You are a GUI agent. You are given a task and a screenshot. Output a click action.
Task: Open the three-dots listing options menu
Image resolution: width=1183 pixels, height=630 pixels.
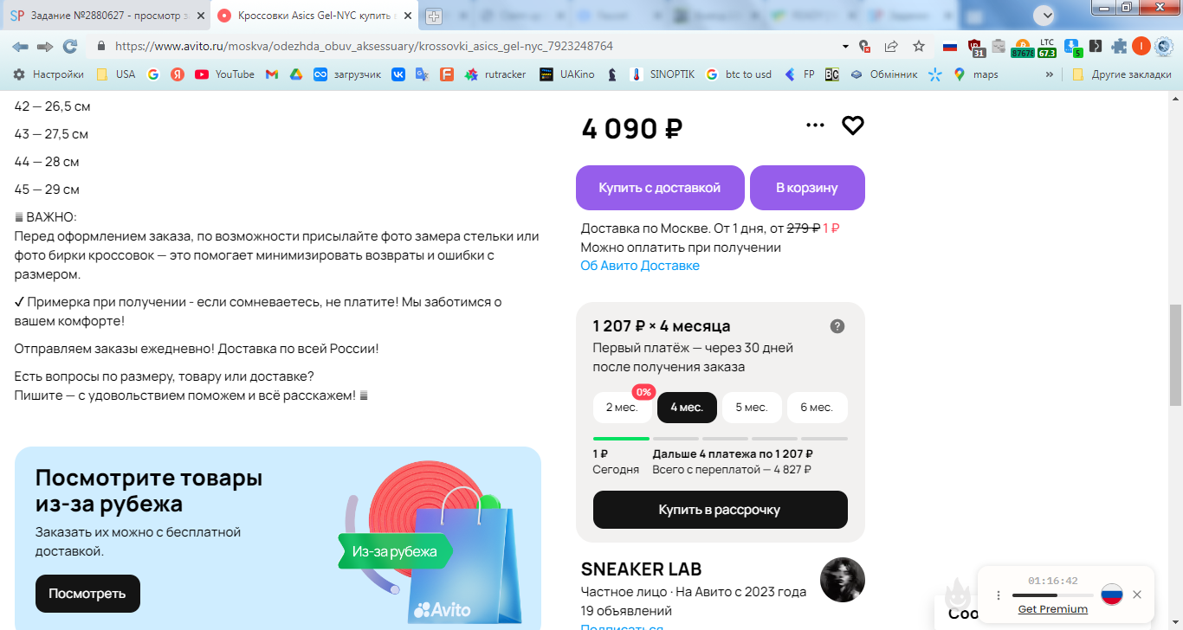(x=815, y=125)
